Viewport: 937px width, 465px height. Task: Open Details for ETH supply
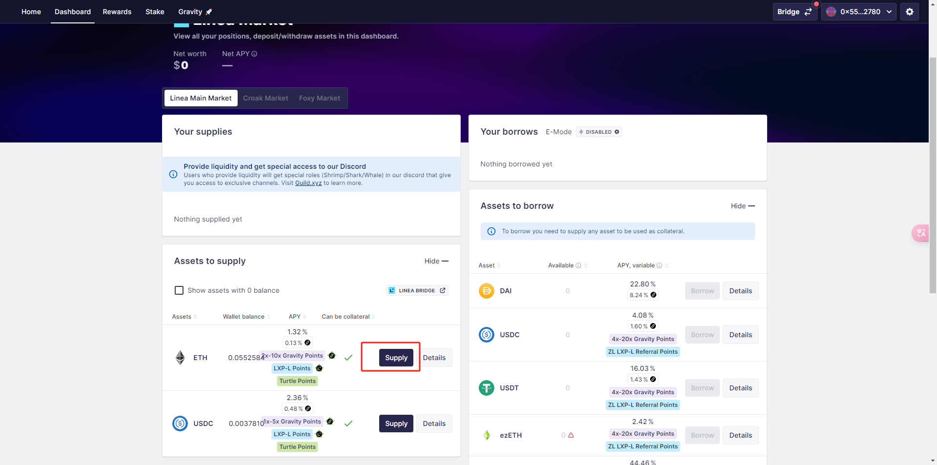[434, 358]
